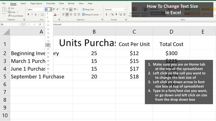
Task: Apply percent style formatting
Action: (112, 14)
